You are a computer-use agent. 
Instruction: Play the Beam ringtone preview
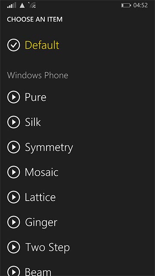[x=13, y=271]
